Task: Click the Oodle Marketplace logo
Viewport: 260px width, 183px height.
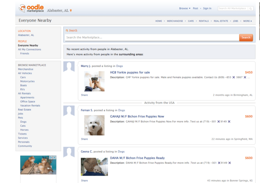Action: 31,8
